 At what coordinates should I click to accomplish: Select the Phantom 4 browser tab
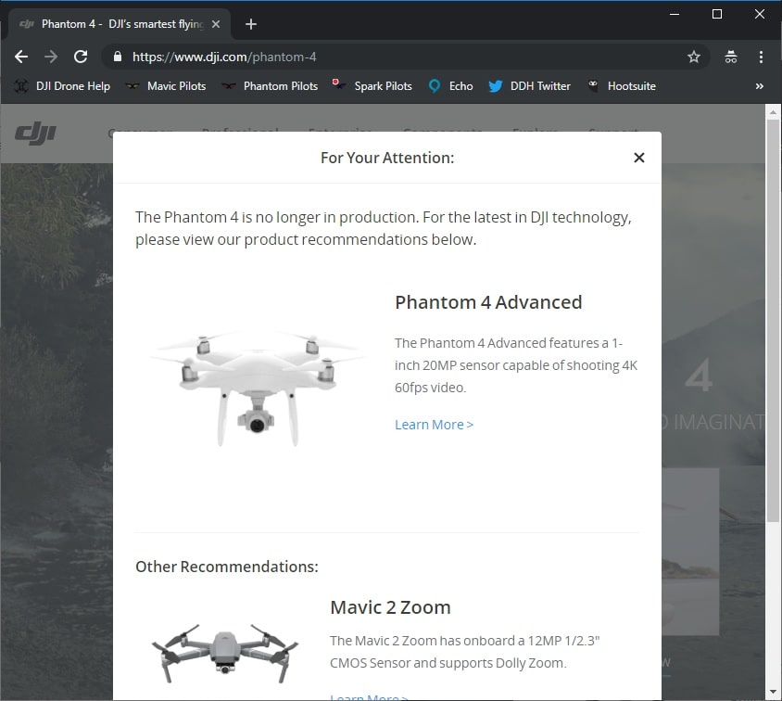click(x=120, y=24)
